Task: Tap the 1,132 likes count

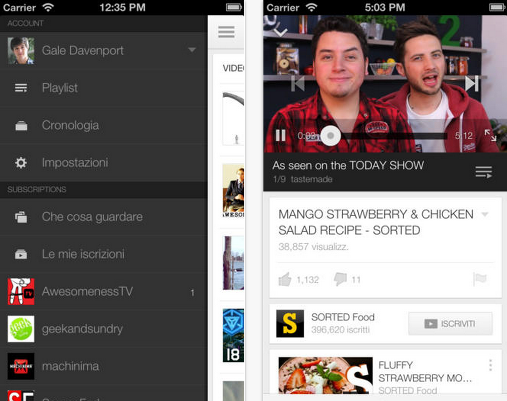Action: click(308, 280)
